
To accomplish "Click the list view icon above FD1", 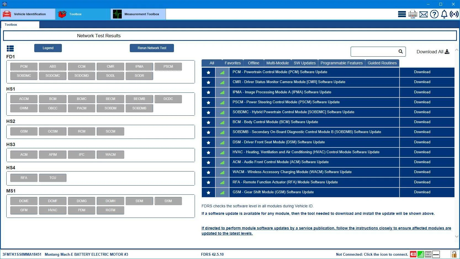I will click(x=10, y=49).
